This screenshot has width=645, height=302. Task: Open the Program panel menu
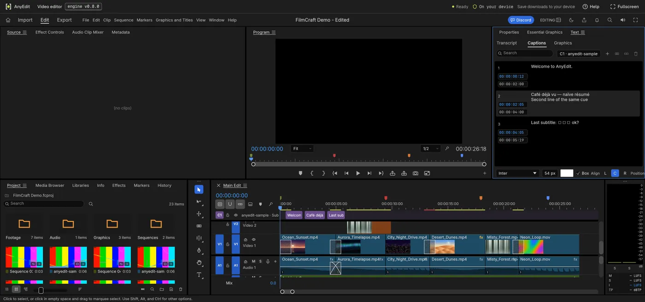(274, 32)
